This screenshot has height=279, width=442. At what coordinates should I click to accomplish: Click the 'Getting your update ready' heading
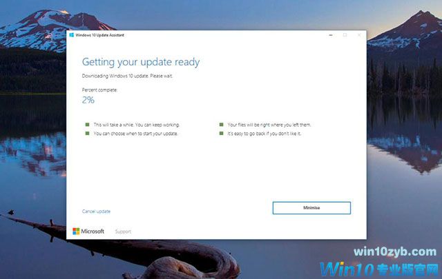click(141, 62)
